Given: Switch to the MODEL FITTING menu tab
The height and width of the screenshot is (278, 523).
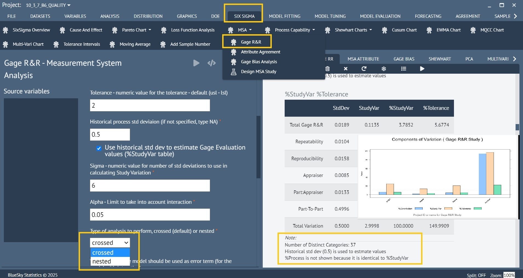Looking at the screenshot, I should (284, 16).
